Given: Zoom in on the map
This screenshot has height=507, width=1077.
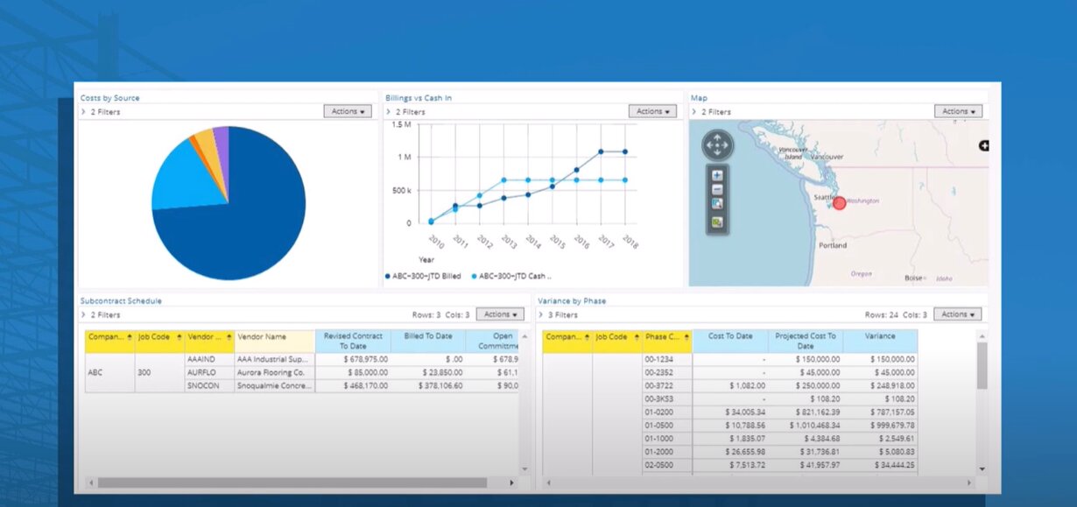Looking at the screenshot, I should tap(717, 175).
